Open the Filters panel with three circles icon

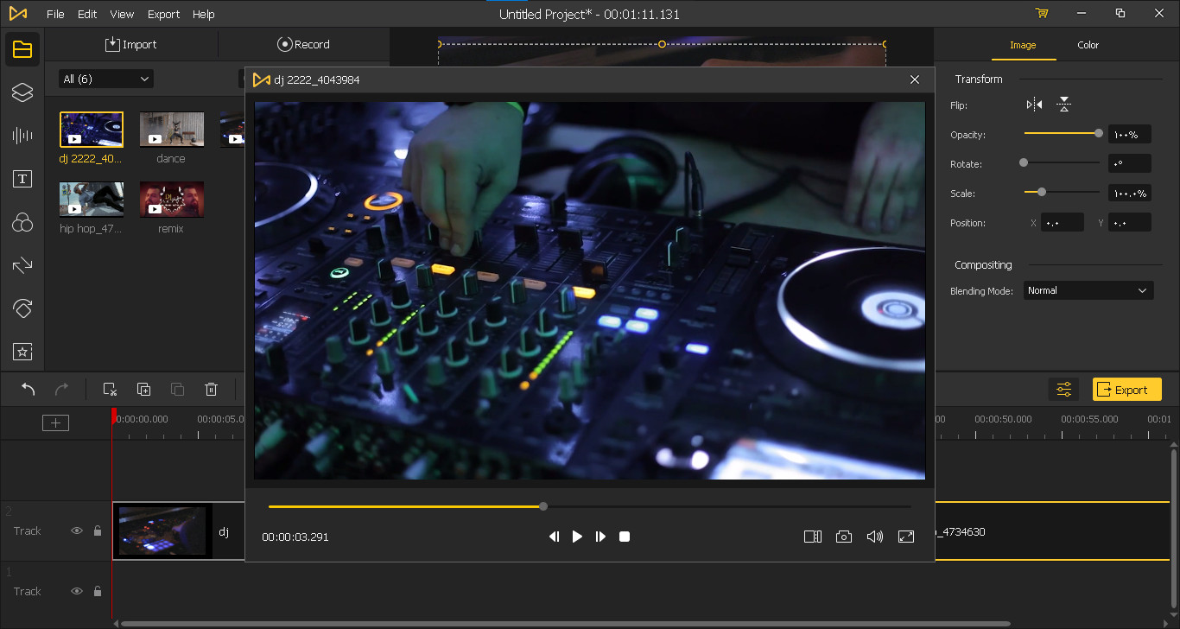coord(22,222)
